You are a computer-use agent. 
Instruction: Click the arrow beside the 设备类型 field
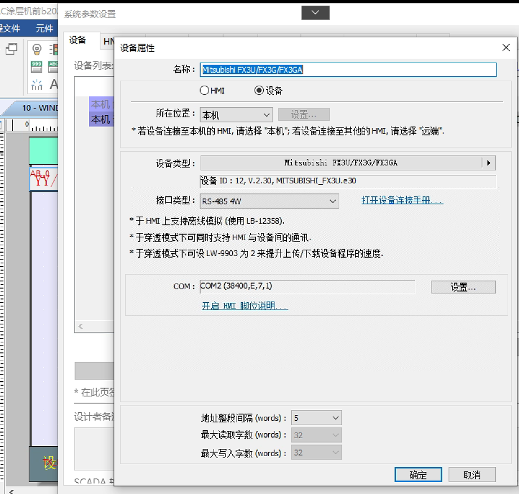[489, 163]
